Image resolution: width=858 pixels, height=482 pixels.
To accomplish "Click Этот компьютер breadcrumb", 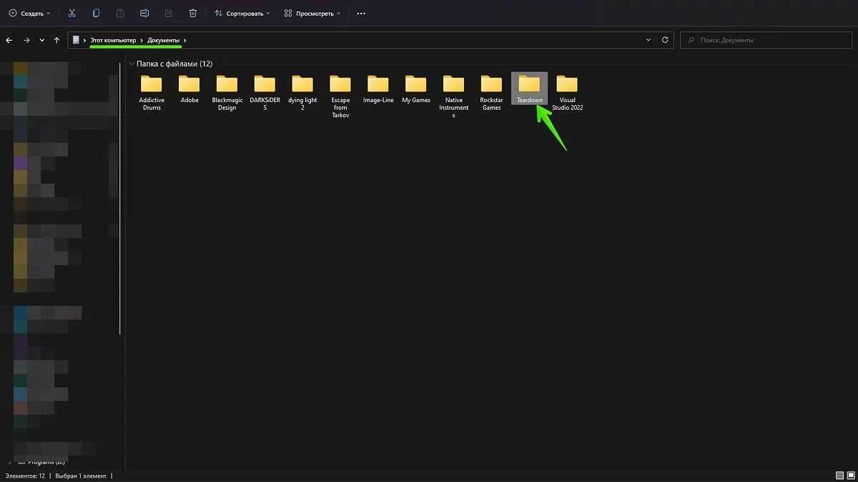I will (113, 41).
